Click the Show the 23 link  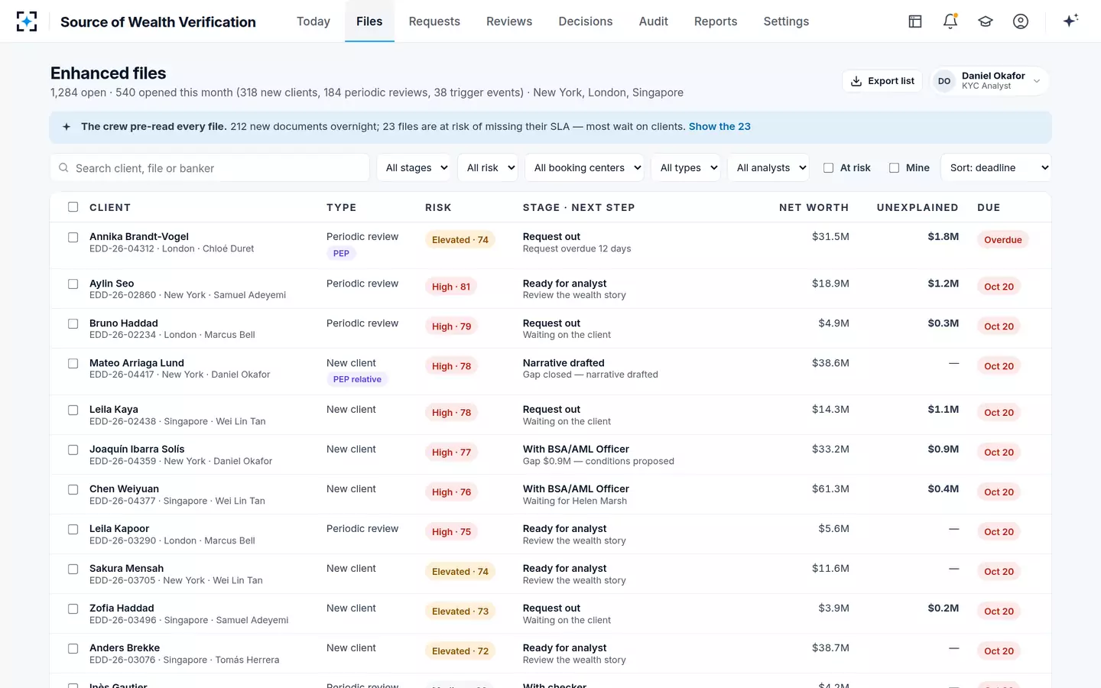pos(719,127)
